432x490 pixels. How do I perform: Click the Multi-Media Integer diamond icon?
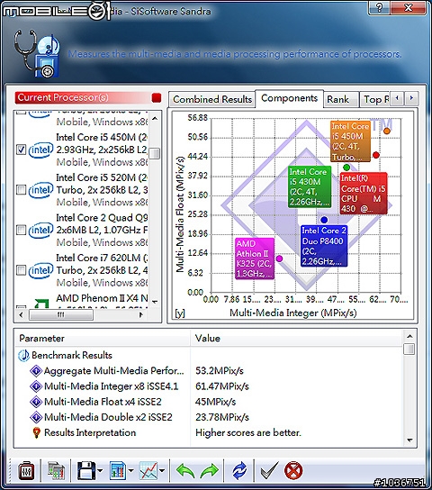click(x=36, y=386)
